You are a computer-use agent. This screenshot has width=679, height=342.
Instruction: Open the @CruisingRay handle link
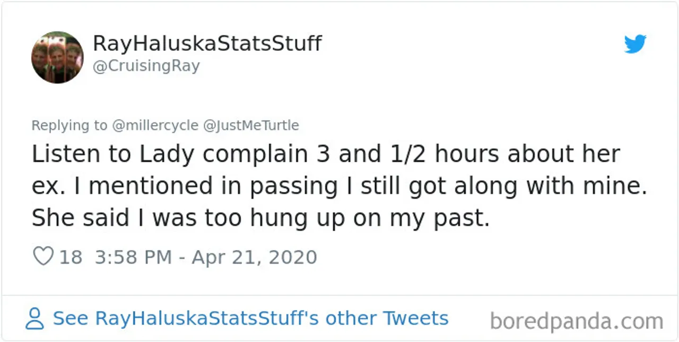tap(146, 66)
